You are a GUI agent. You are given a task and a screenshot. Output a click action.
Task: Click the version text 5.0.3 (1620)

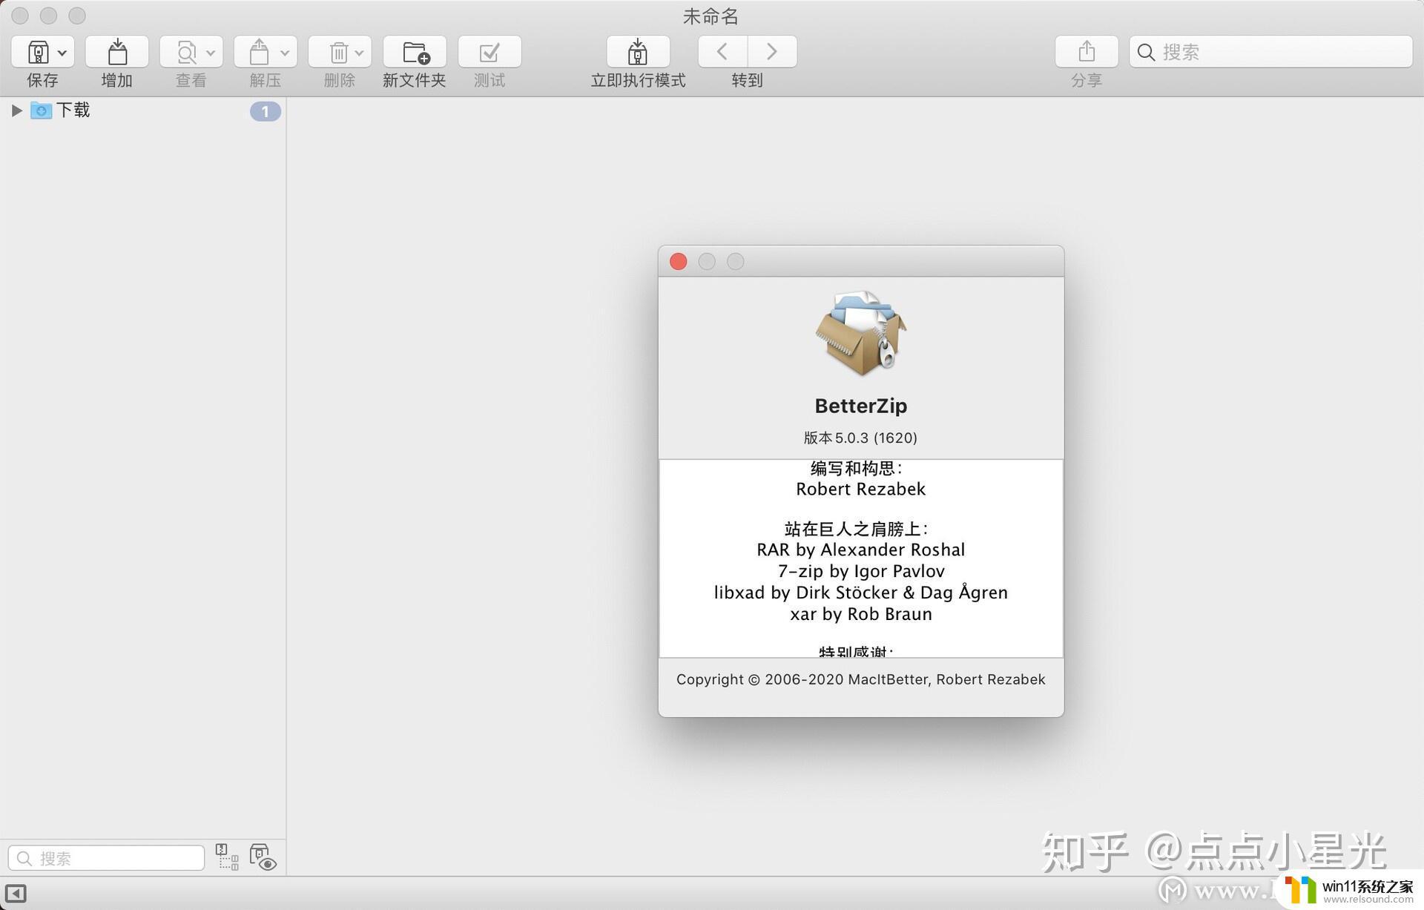coord(860,438)
